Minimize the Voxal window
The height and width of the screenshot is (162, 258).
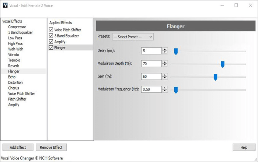pos(222,6)
